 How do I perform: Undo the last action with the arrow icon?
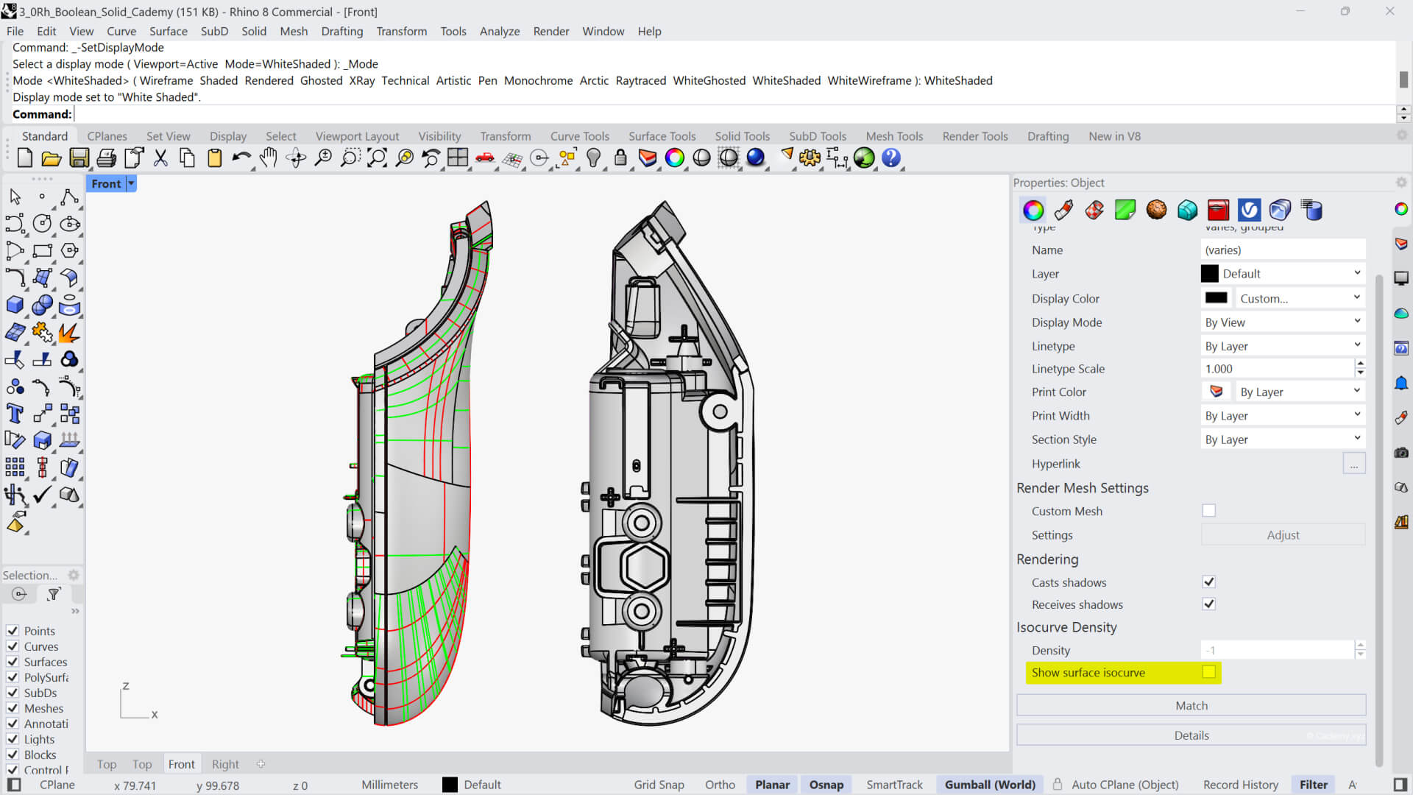(x=241, y=158)
